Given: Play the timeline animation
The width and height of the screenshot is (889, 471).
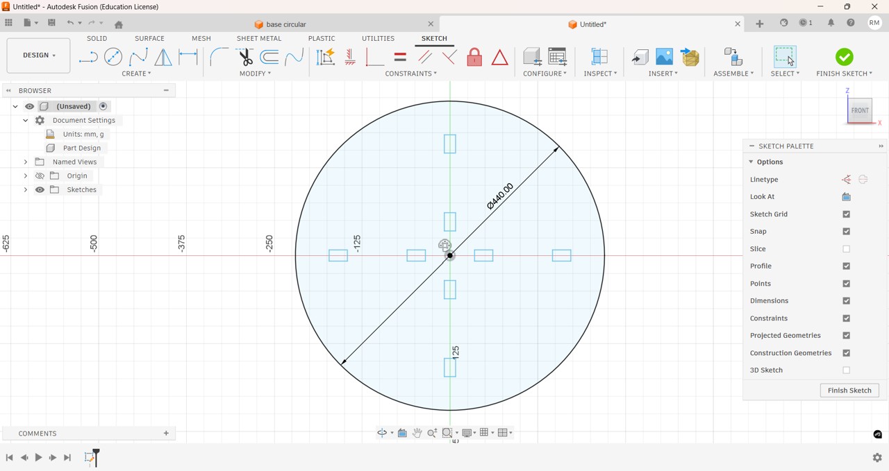Looking at the screenshot, I should (38, 458).
